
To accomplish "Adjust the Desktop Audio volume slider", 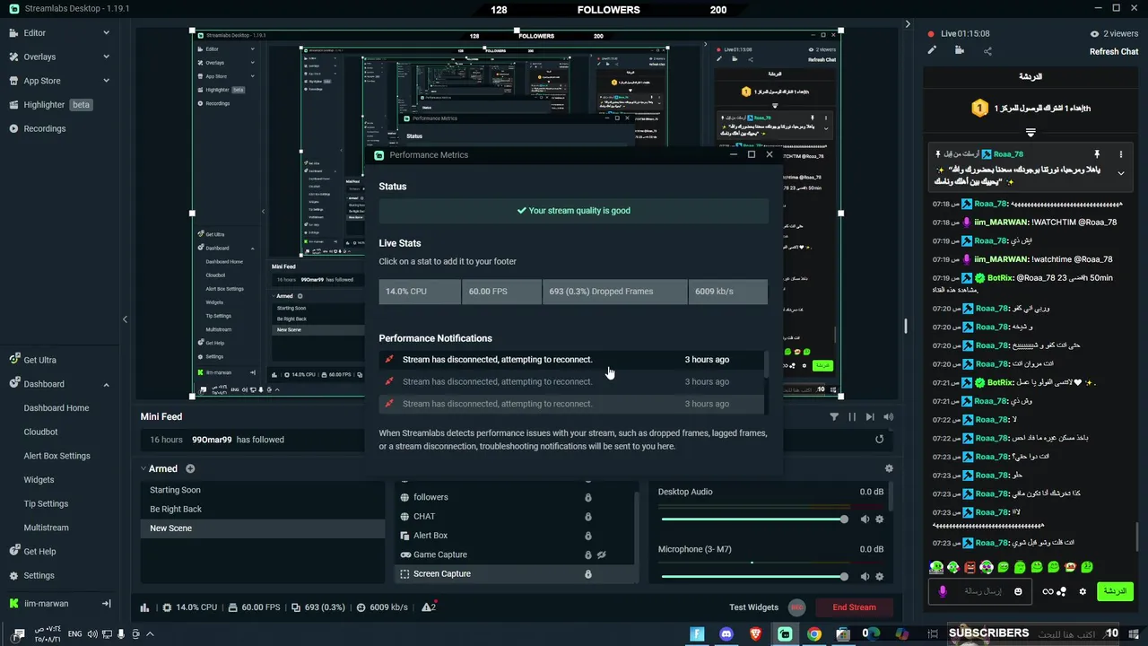I will pyautogui.click(x=754, y=519).
